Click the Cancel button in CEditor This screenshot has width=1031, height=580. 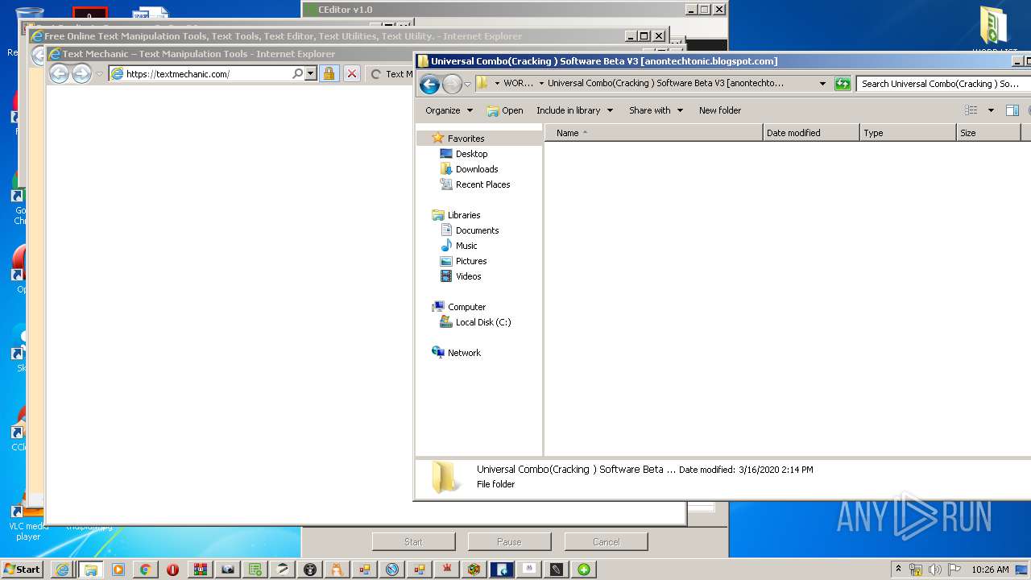point(606,542)
